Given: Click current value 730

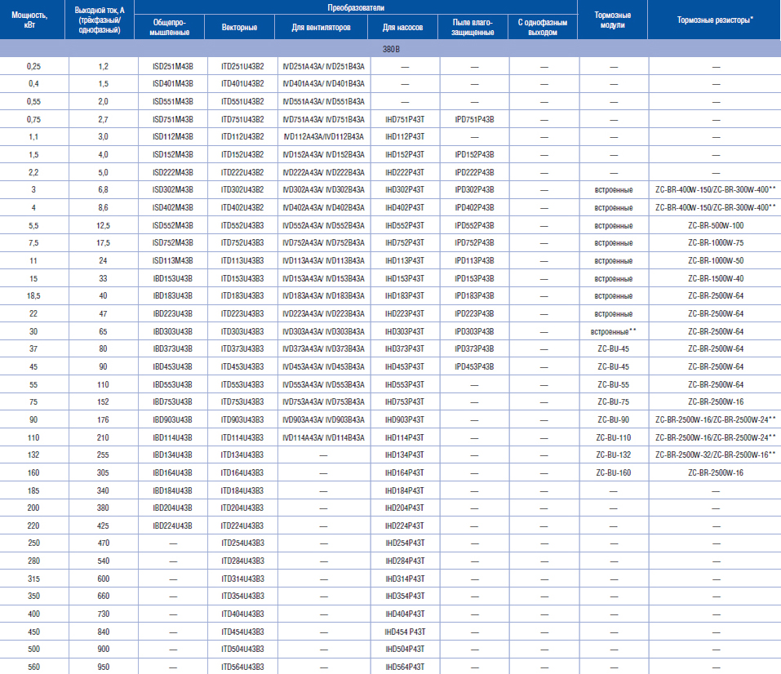Looking at the screenshot, I should 103,614.
